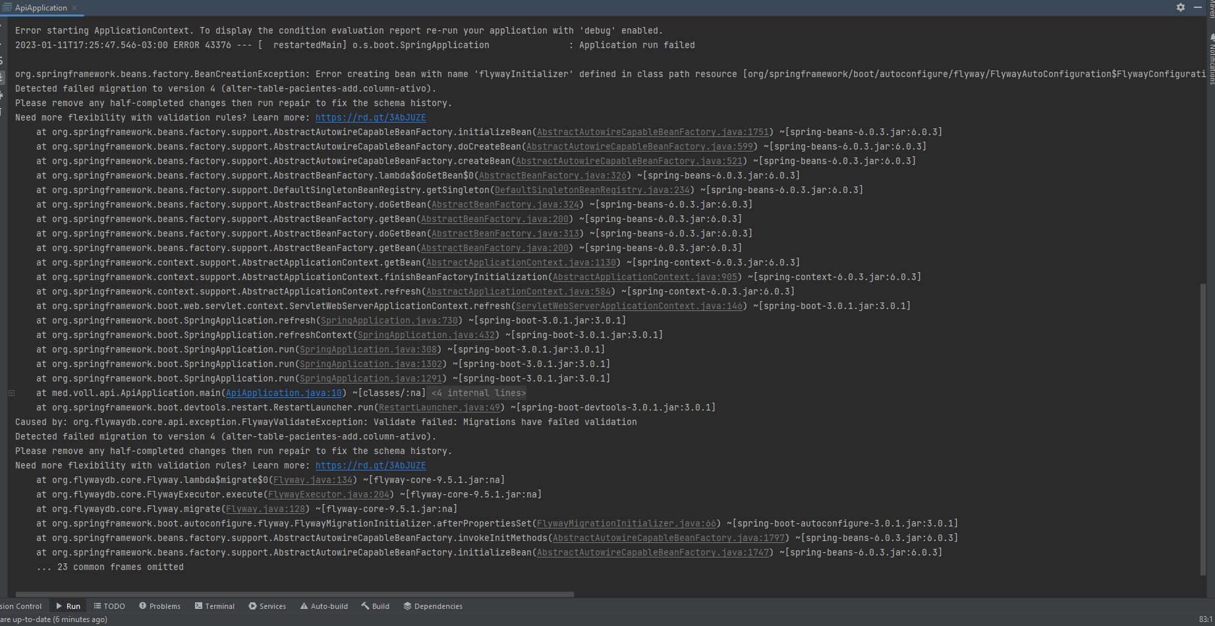The height and width of the screenshot is (626, 1215).
Task: Jump to AbstractAutowireCapableBeanFactory.java:521
Action: (x=629, y=161)
